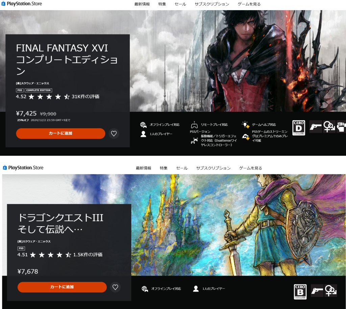Click Square Enix publisher name under FINAL FANTASY XVI
Viewport: 346px width, 309px height.
[x=32, y=83]
